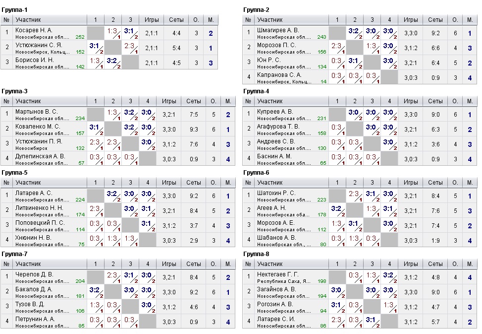
Task: Select Купреев А. В. in Группа-4
Action: click(275, 112)
